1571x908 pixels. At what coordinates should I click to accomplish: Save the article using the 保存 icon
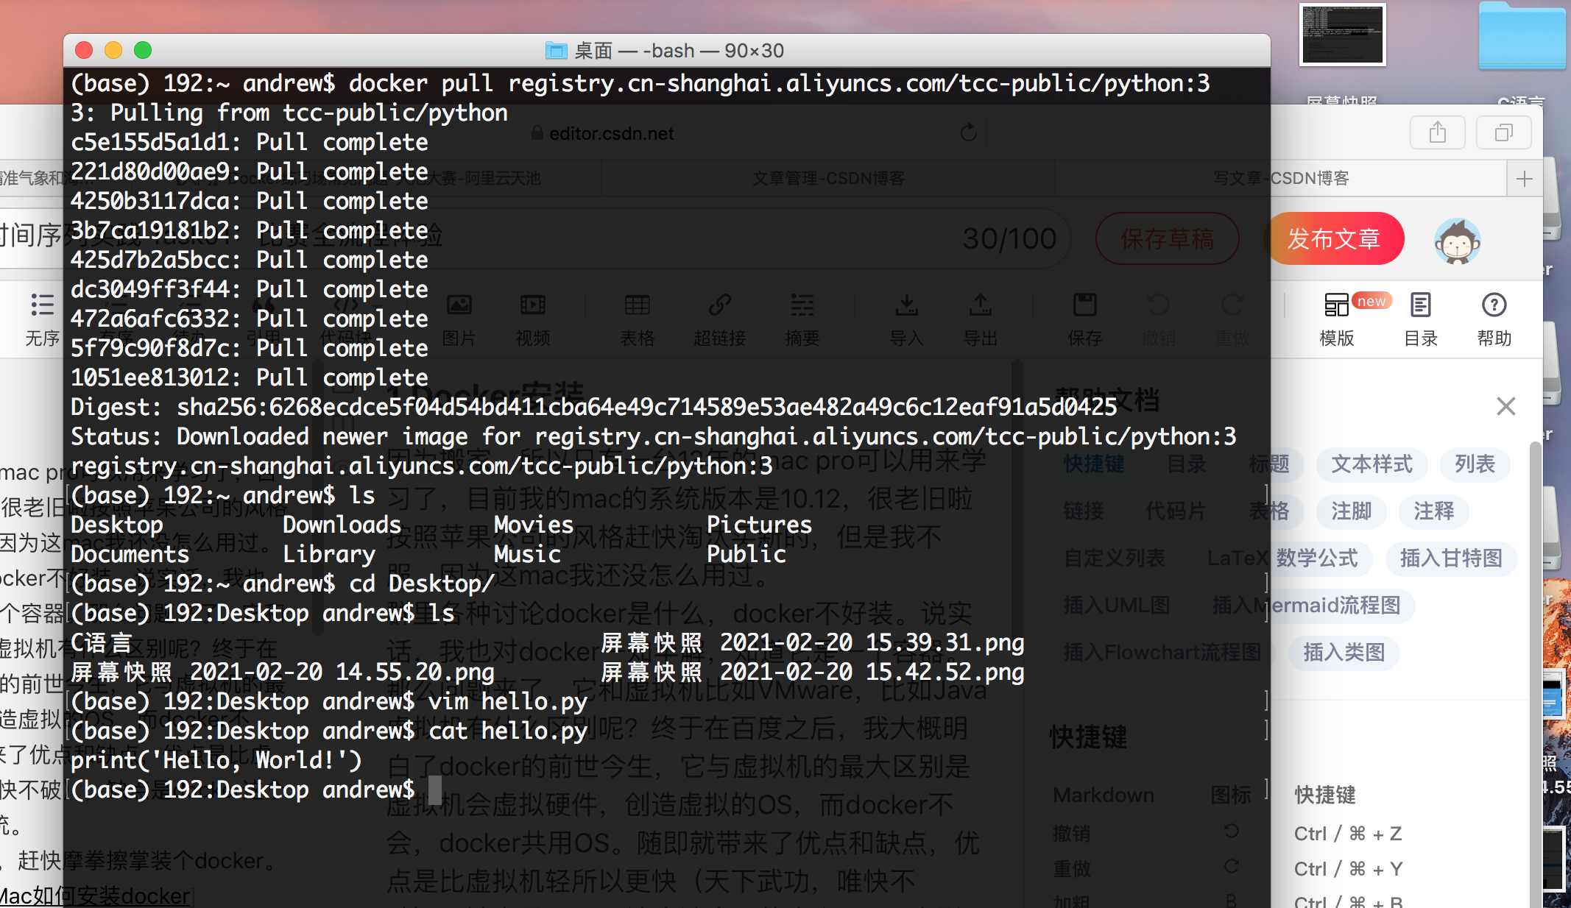[x=1084, y=317]
